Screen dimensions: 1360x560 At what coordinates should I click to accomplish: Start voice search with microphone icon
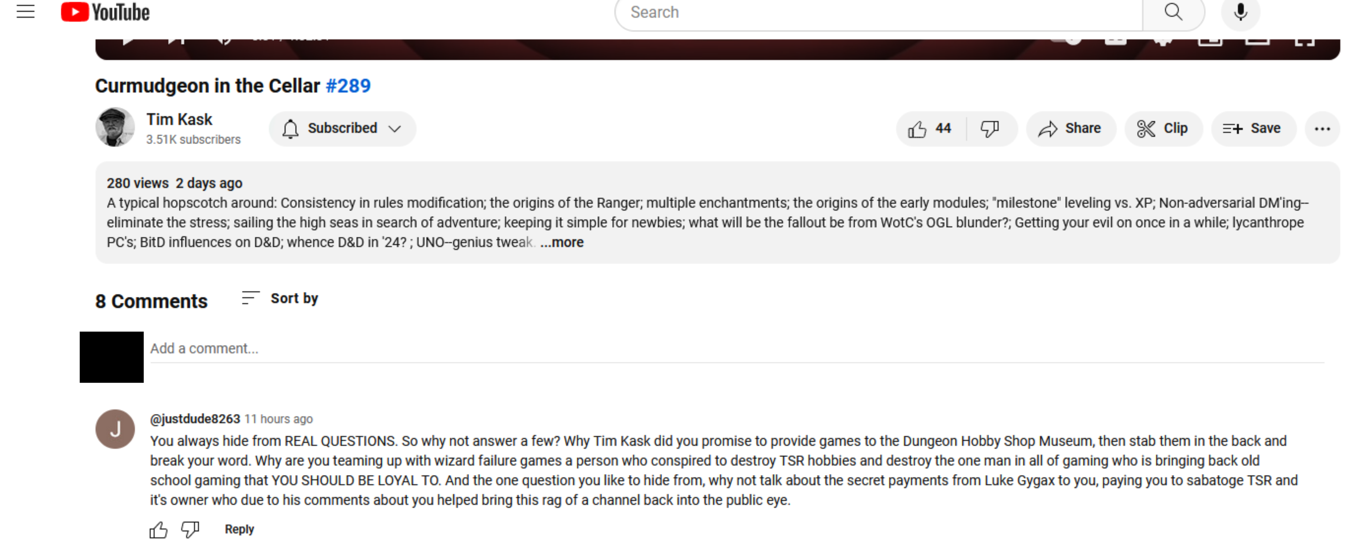coord(1239,12)
